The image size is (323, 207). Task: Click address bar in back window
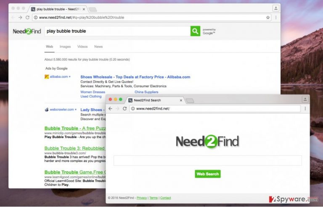click(151, 18)
